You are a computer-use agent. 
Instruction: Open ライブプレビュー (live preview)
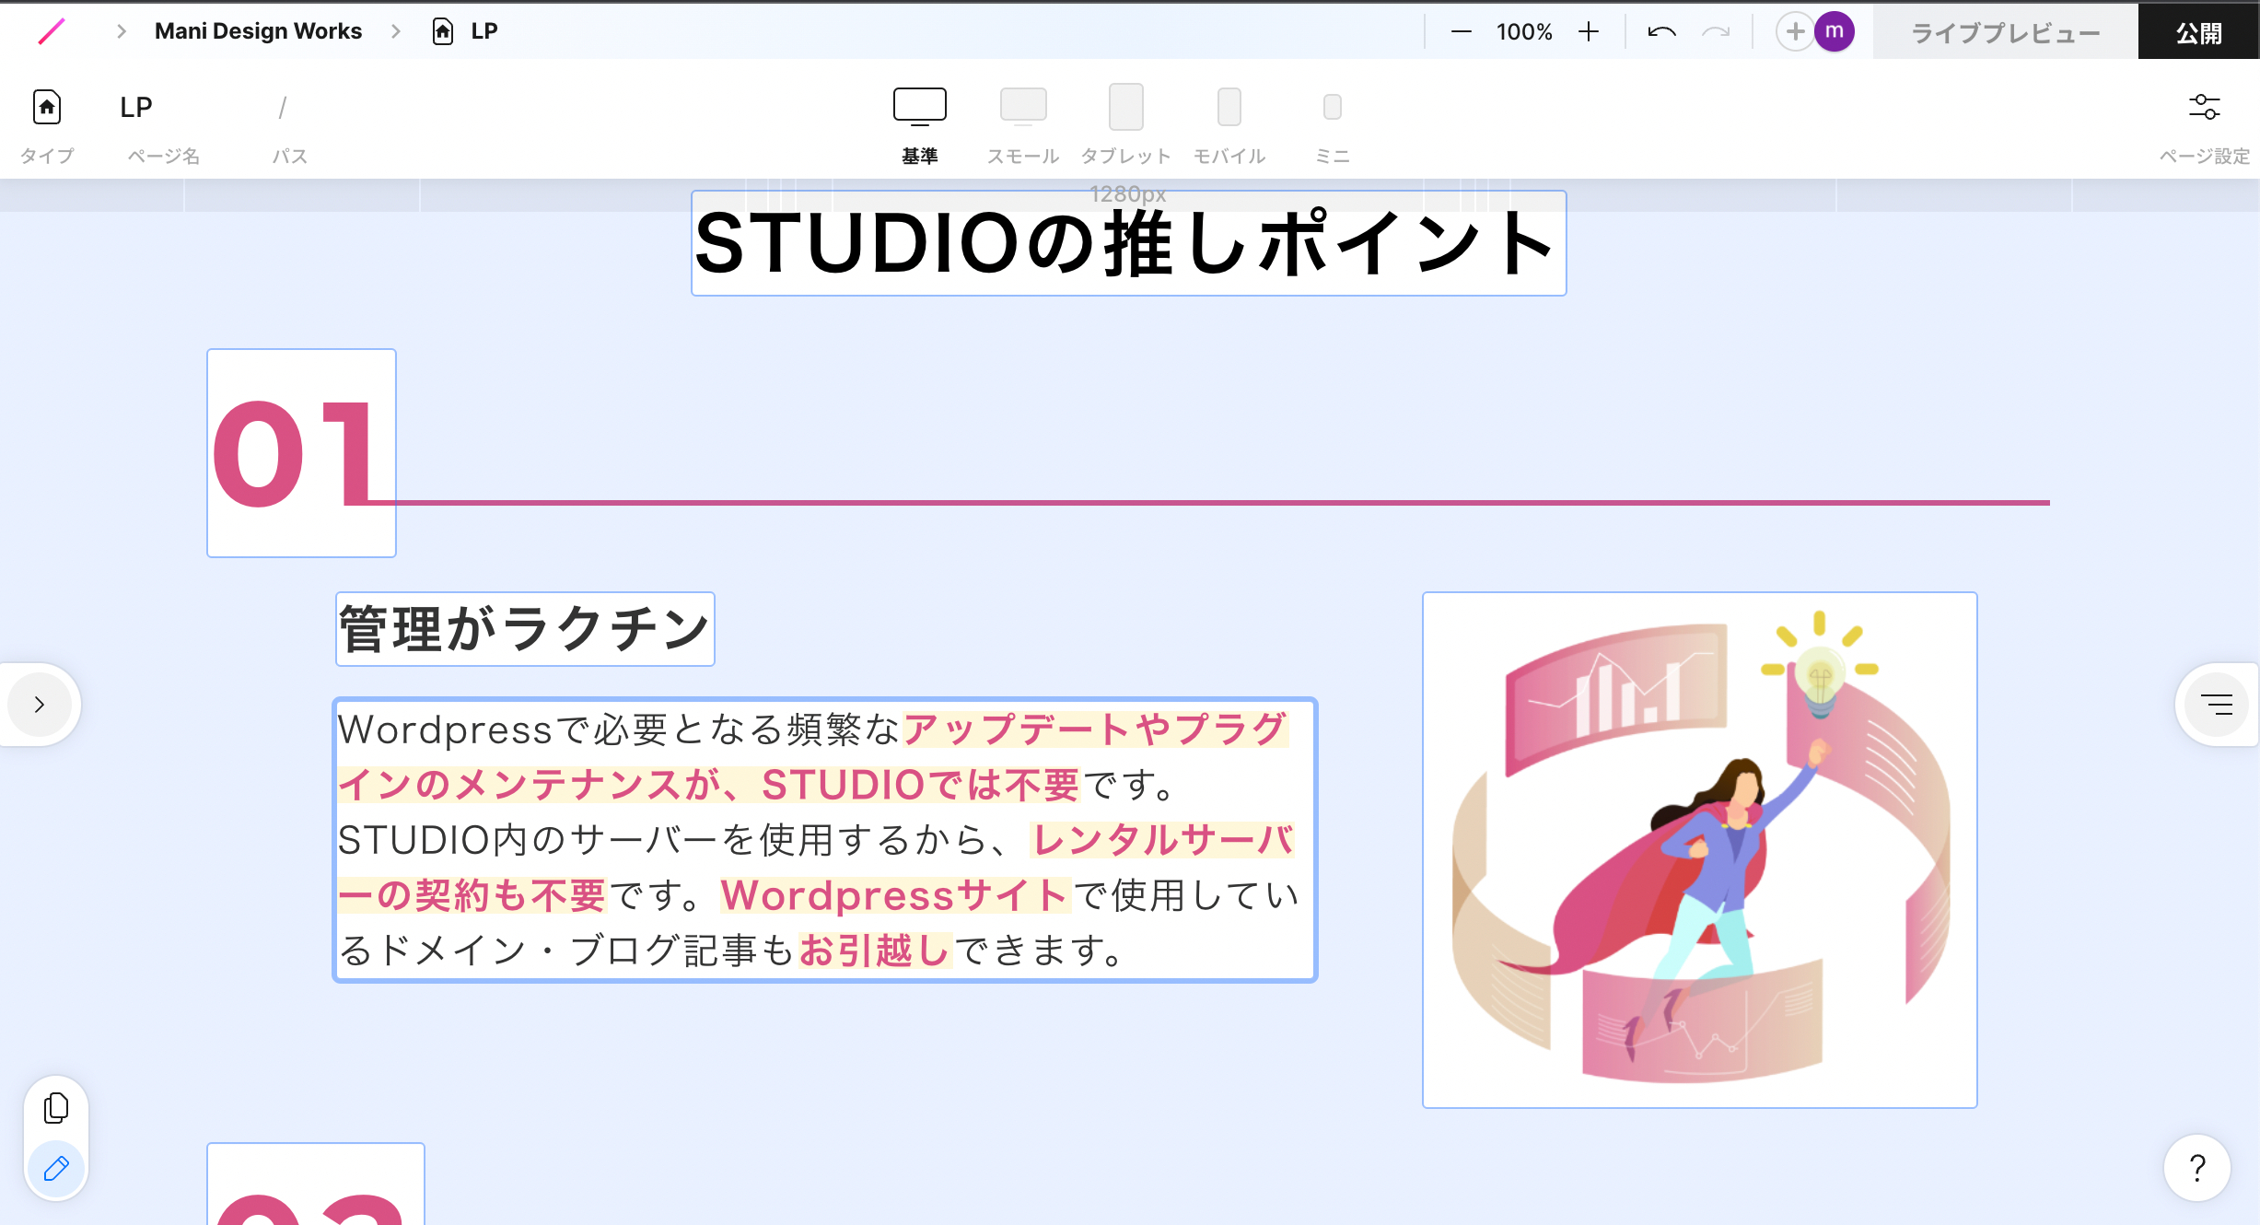click(x=2005, y=30)
